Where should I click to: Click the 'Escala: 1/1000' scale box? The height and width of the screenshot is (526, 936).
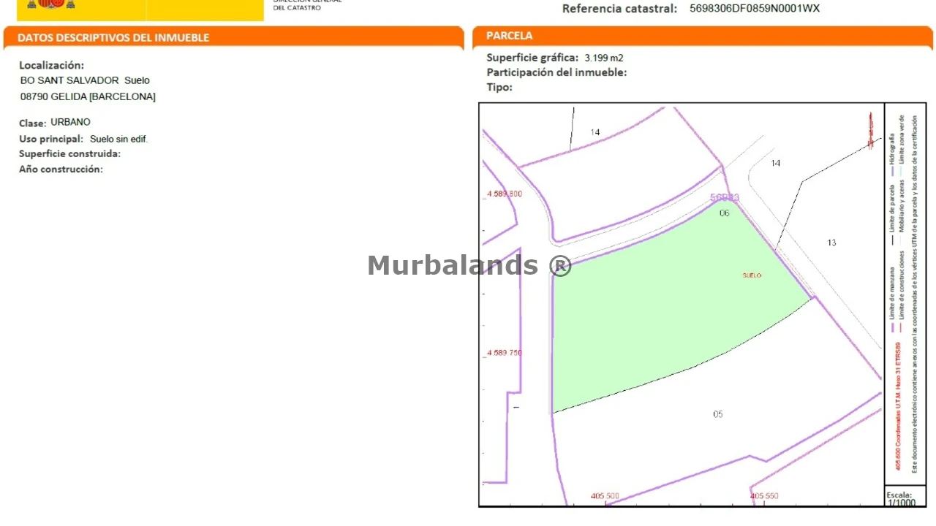905,498
